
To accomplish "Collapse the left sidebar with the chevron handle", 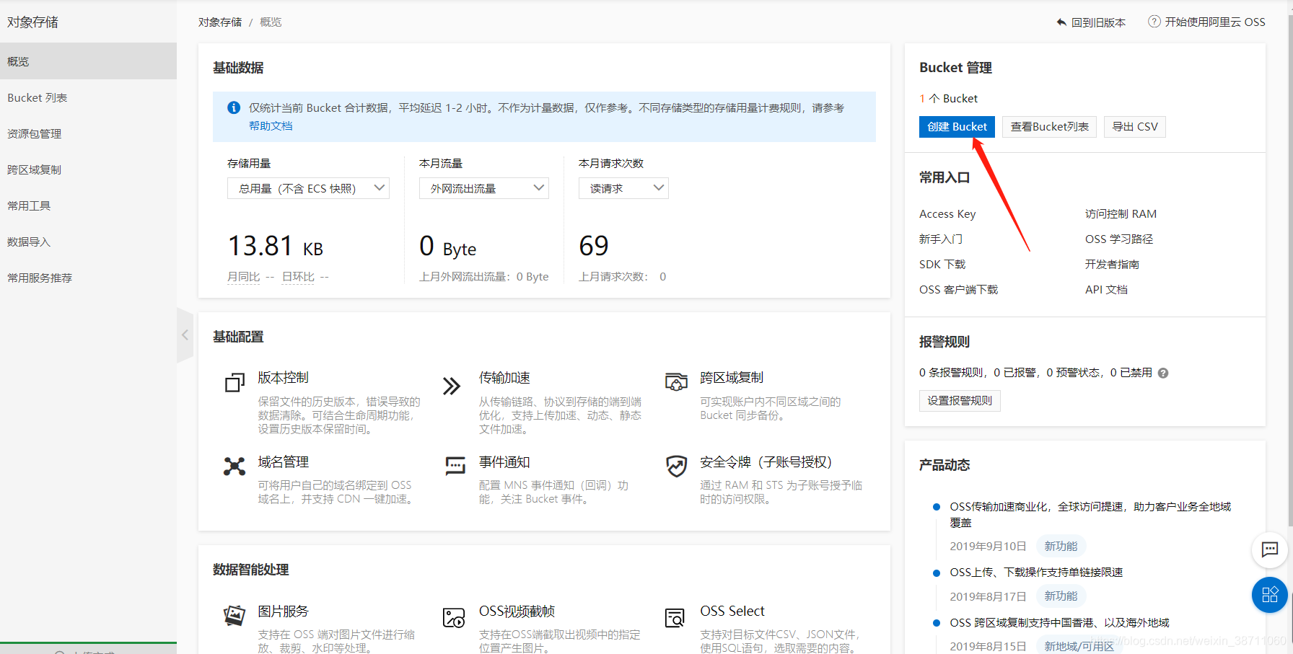I will (185, 335).
